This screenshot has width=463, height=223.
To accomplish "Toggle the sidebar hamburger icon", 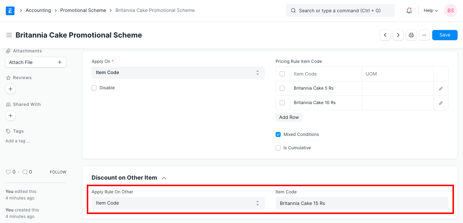I will (x=9, y=35).
